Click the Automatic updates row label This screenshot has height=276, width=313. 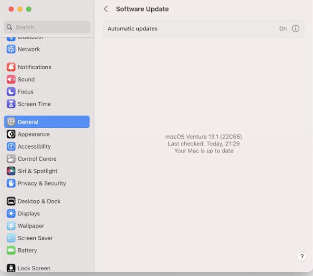[x=133, y=29]
